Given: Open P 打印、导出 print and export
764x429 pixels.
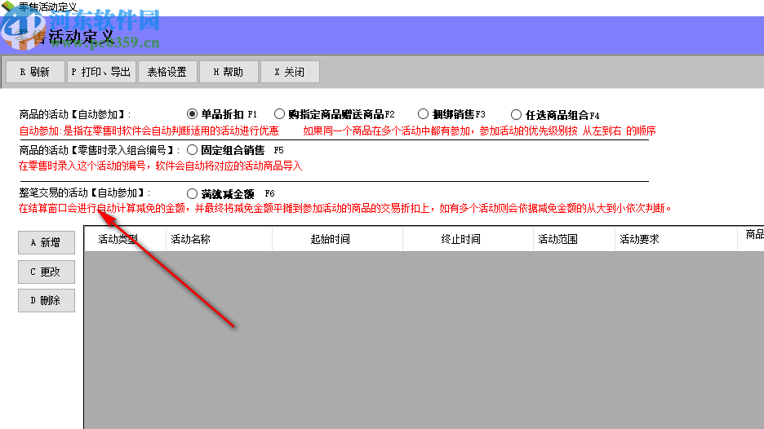Looking at the screenshot, I should pos(101,72).
